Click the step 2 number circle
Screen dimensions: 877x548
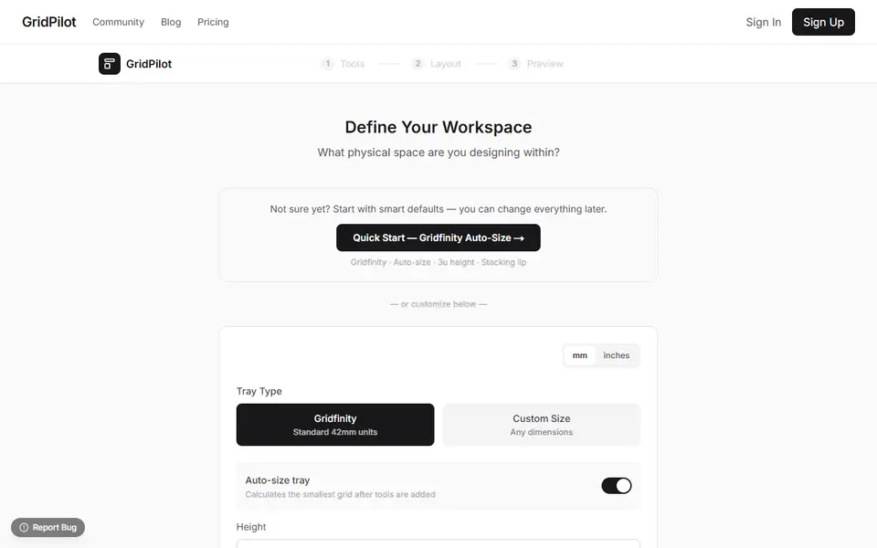[x=417, y=64]
